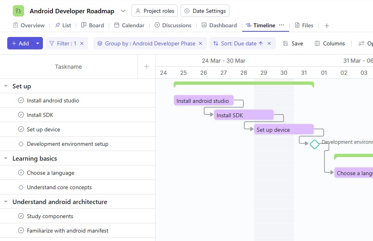Collapse the Learning basics section
Image resolution: width=373 pixels, height=241 pixels.
tap(6, 158)
